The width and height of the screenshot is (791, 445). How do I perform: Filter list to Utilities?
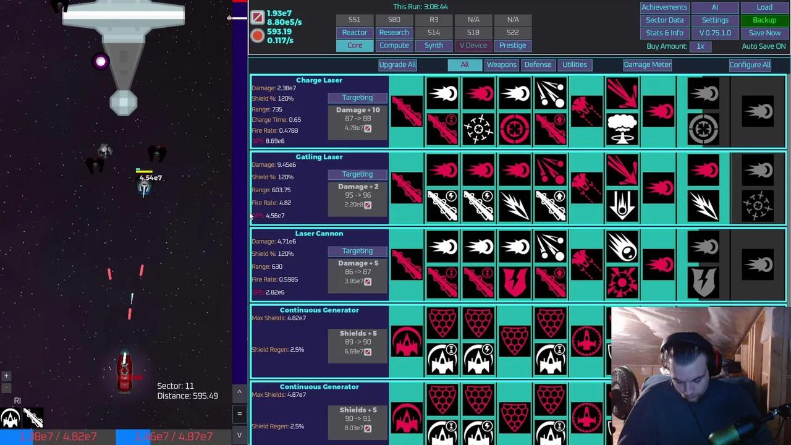click(x=575, y=64)
